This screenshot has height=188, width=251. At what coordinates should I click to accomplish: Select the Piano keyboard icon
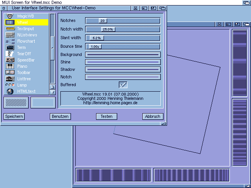[10, 66]
